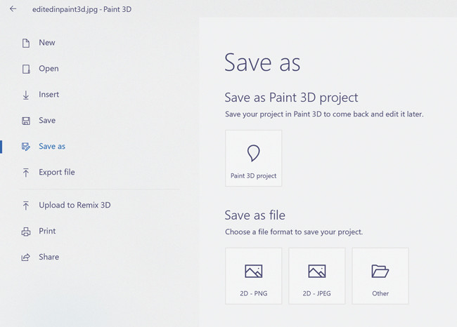Click the picture icon above 2D - PNG
Image resolution: width=457 pixels, height=327 pixels.
click(x=253, y=271)
